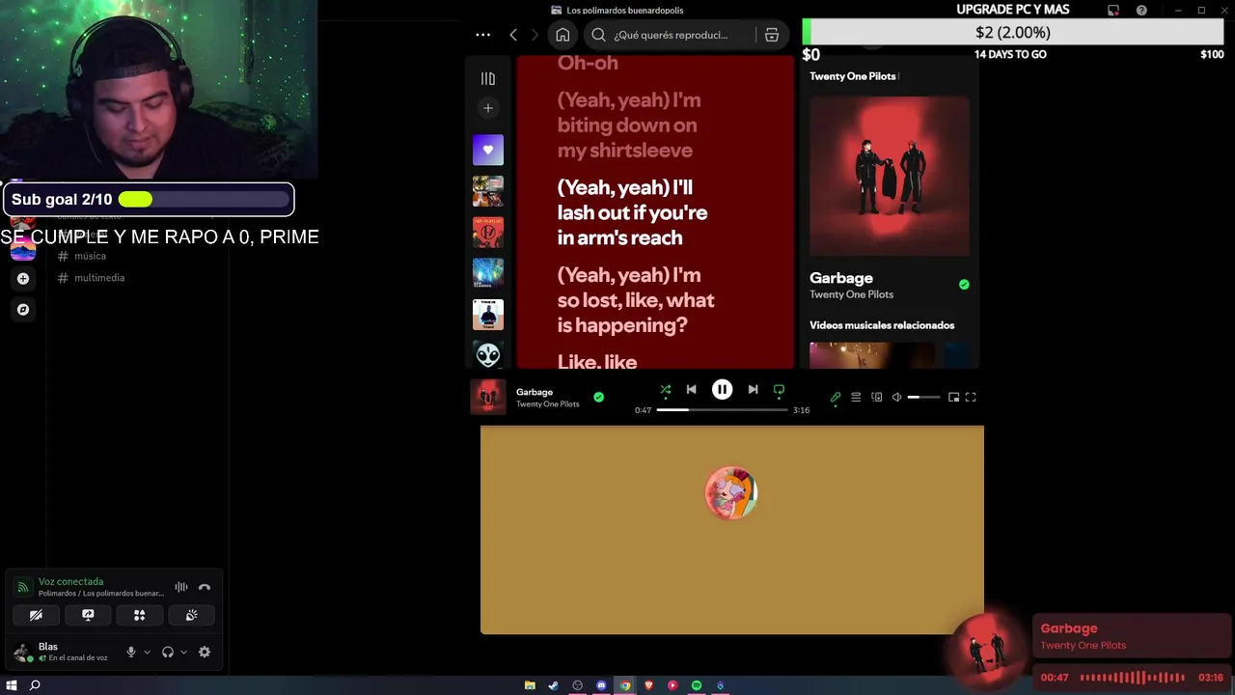Open the voice connection signal icon
The image size is (1235, 695).
[x=22, y=587]
